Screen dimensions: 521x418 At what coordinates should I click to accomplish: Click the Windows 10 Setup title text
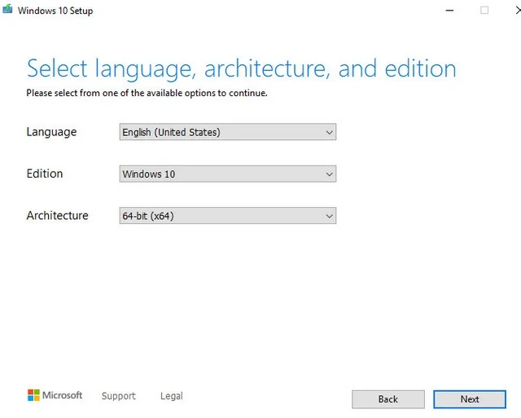click(55, 11)
